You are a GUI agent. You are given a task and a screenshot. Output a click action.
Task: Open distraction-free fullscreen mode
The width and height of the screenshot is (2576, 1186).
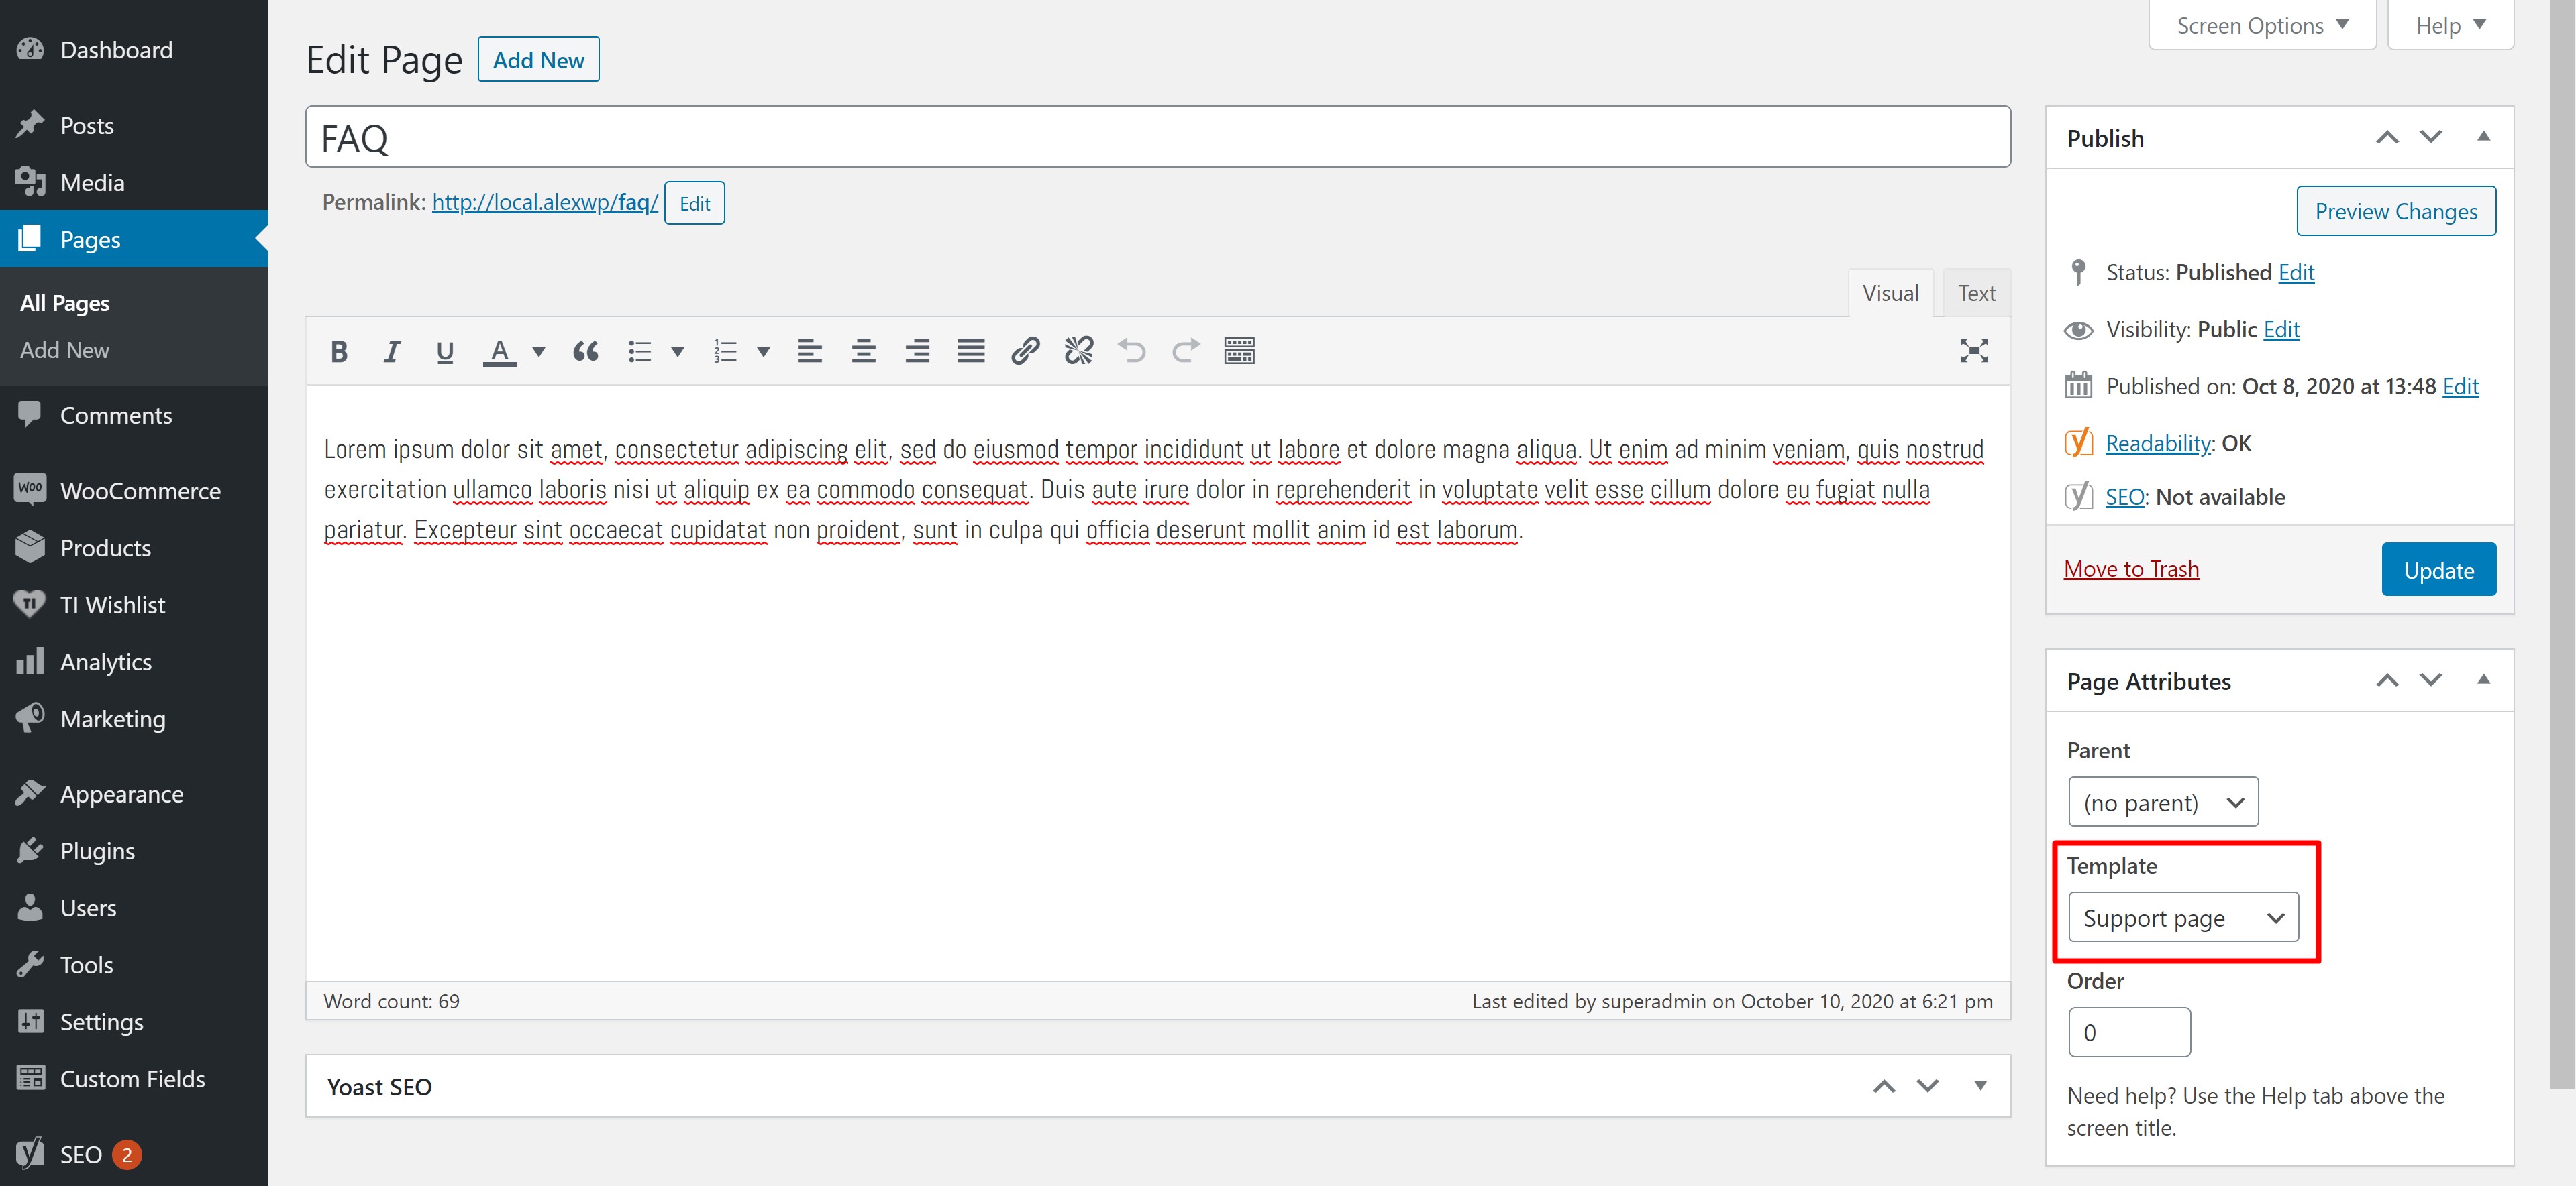[1973, 351]
